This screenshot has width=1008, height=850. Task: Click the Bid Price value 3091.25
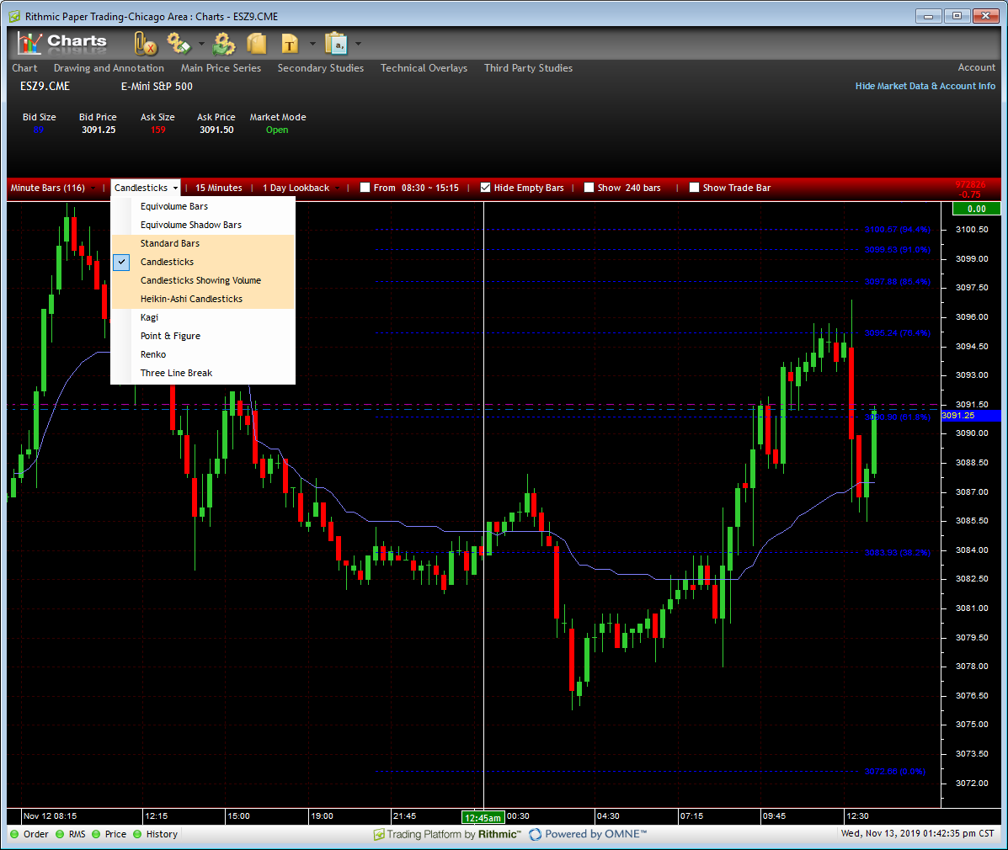pos(99,130)
